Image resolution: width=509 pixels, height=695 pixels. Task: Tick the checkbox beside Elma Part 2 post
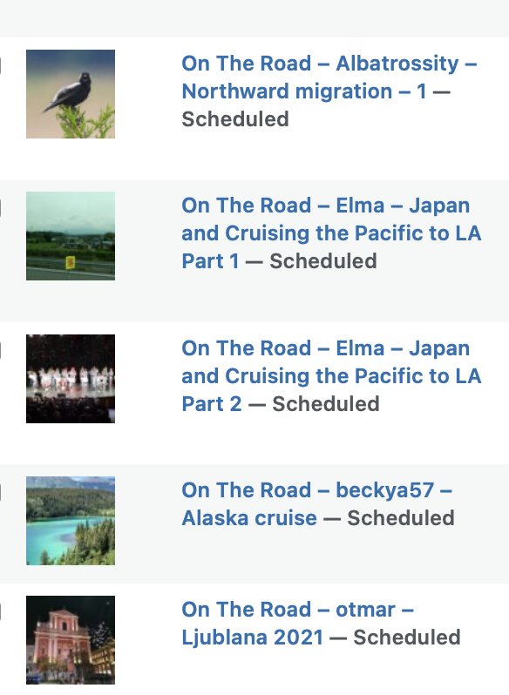point(1,350)
